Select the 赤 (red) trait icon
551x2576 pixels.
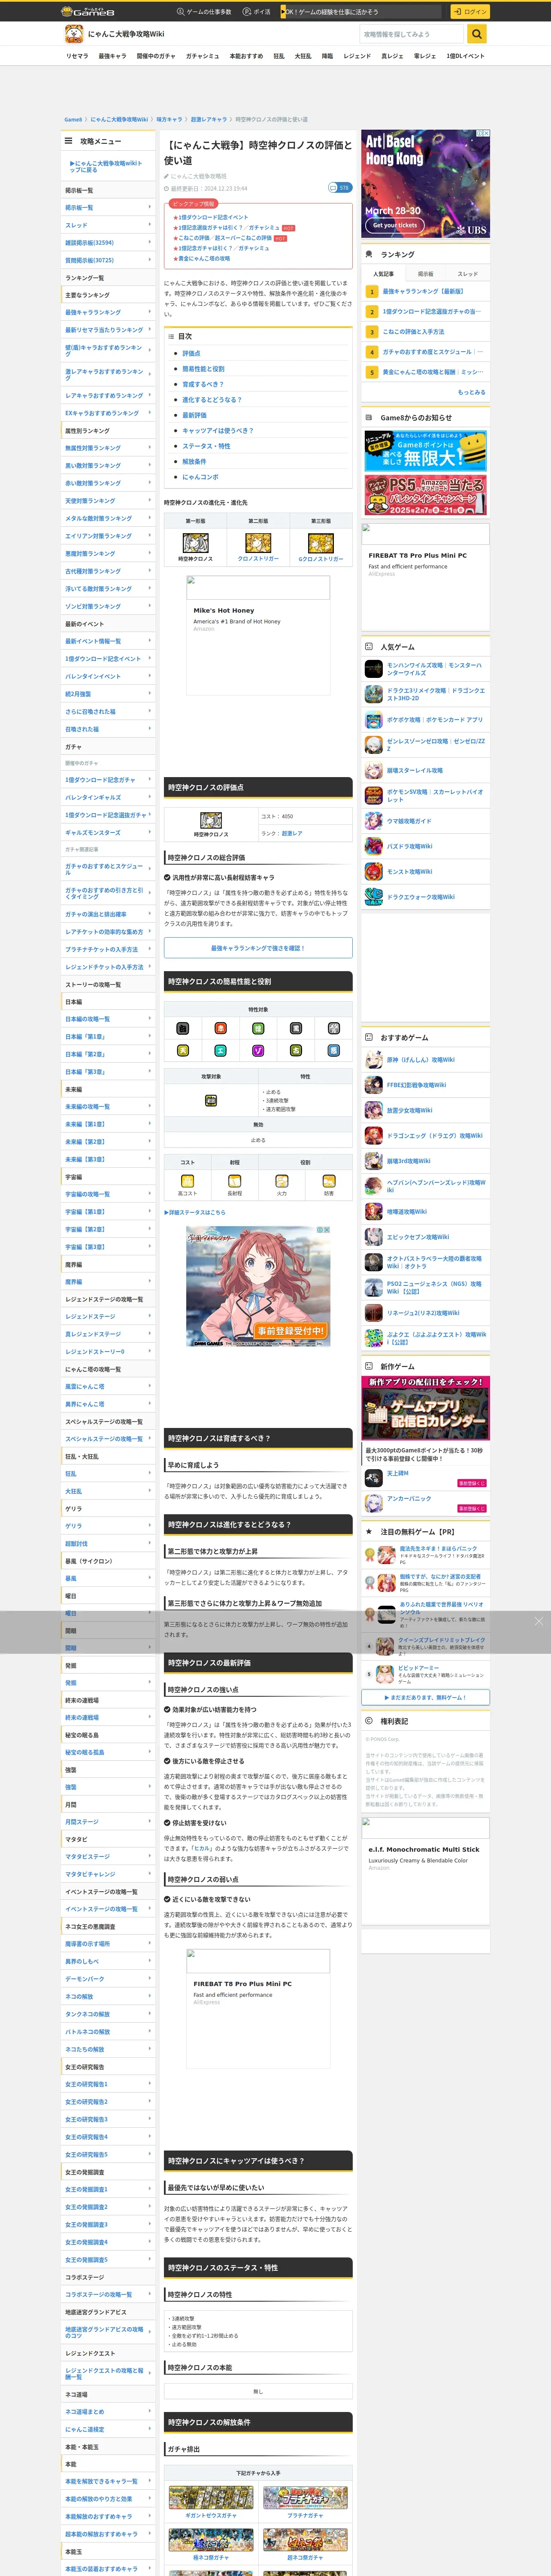tap(220, 1028)
